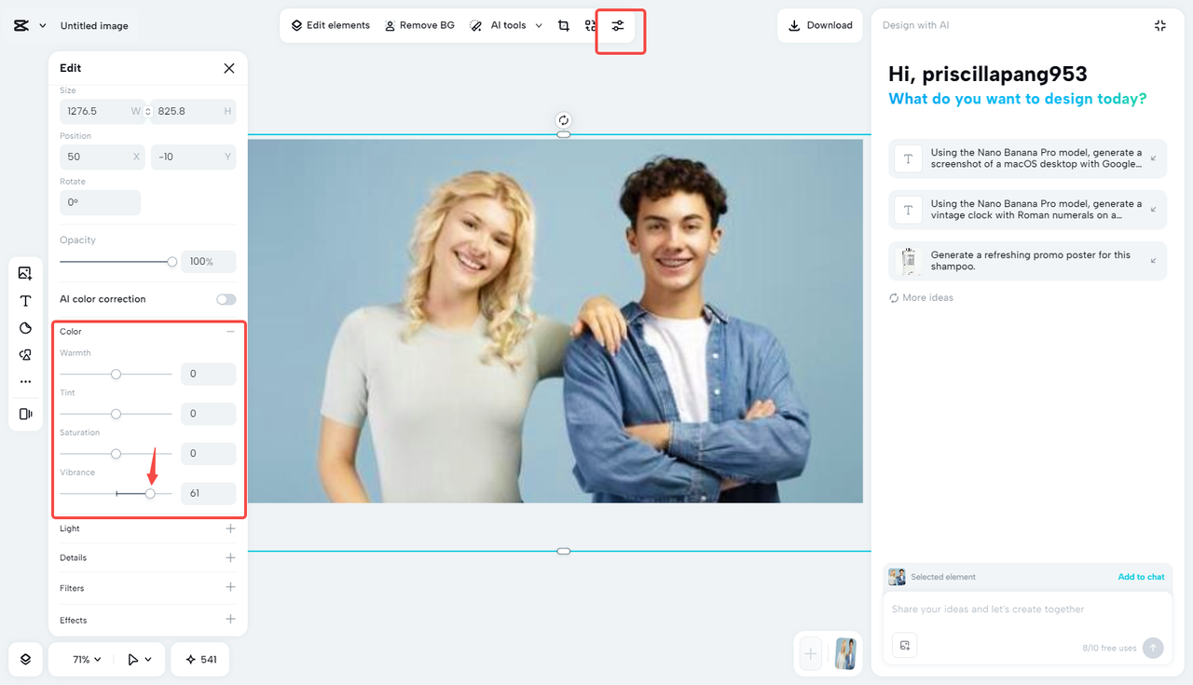Expand the Effects section
The image size is (1193, 685).
pyautogui.click(x=230, y=619)
